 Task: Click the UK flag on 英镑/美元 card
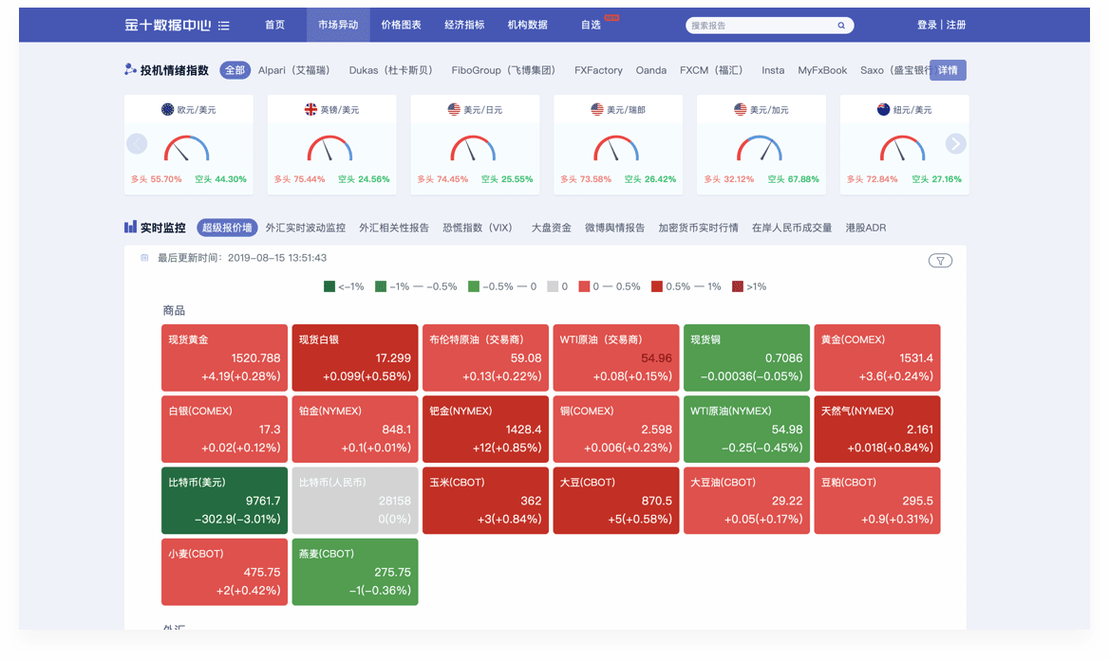[x=310, y=110]
